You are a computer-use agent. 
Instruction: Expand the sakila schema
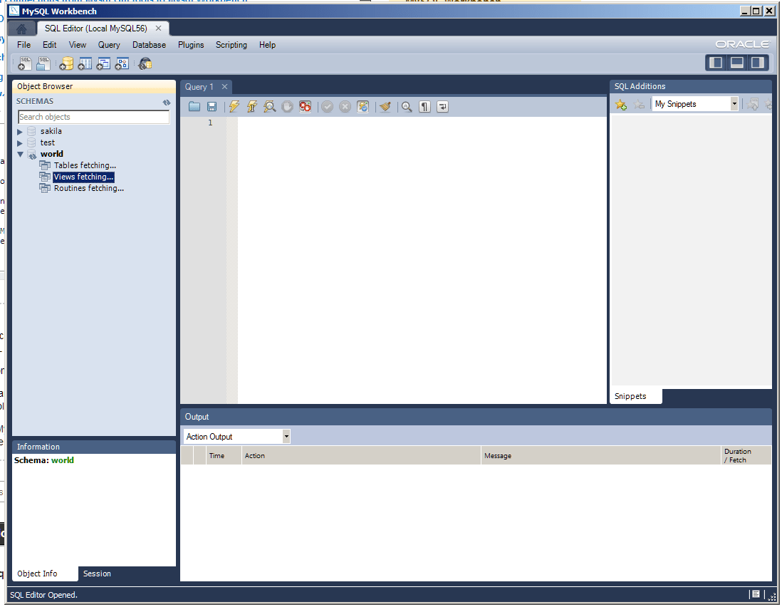click(x=20, y=132)
